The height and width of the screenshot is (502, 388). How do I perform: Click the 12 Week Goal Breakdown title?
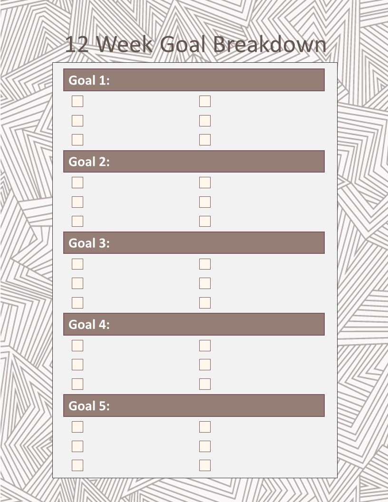pos(195,44)
